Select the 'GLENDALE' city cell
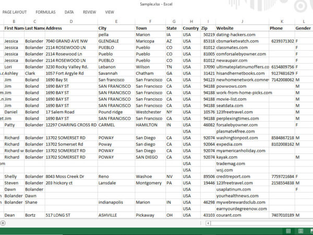This screenshot has width=313, height=235. (x=116, y=41)
